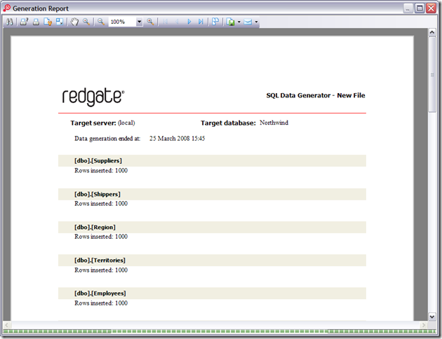Go to the previous page

(178, 22)
